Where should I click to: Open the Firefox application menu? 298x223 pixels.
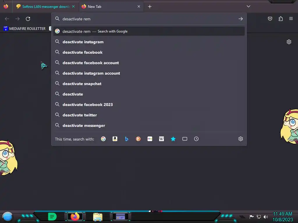pyautogui.click(x=291, y=19)
